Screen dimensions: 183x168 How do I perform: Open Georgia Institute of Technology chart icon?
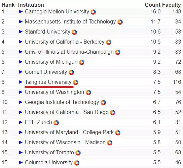pos(103,103)
